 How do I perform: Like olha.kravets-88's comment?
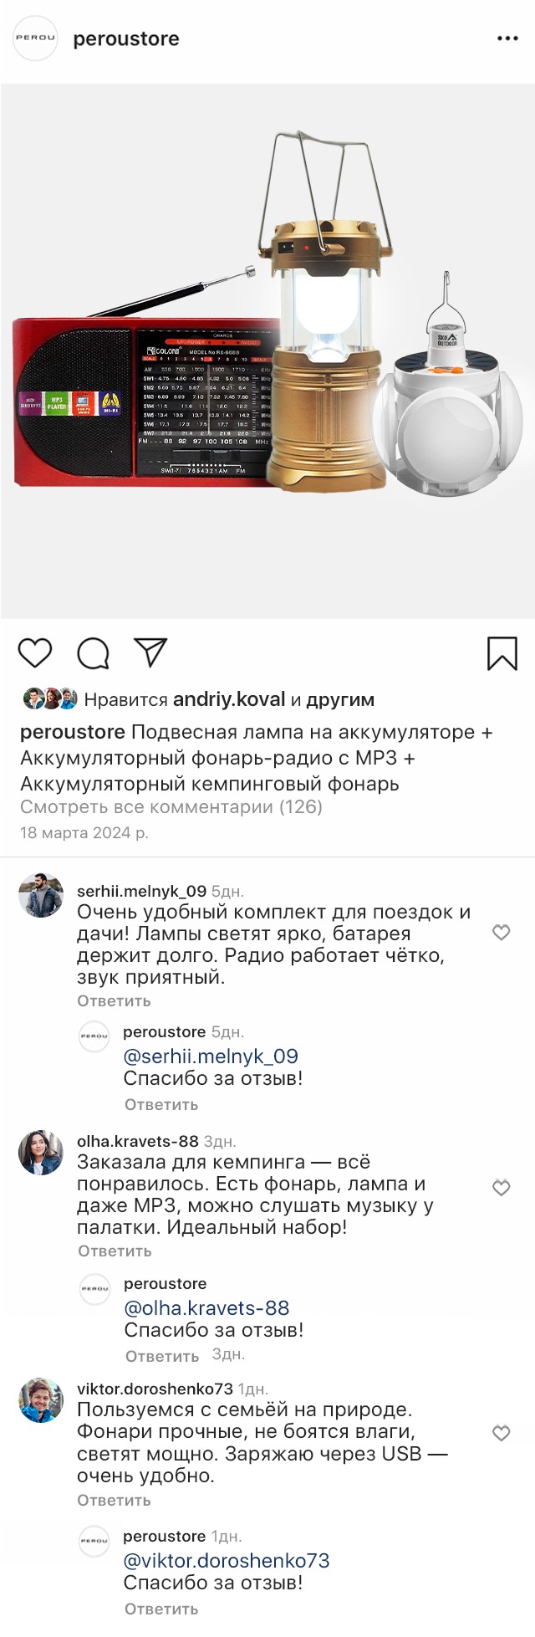point(501,1188)
